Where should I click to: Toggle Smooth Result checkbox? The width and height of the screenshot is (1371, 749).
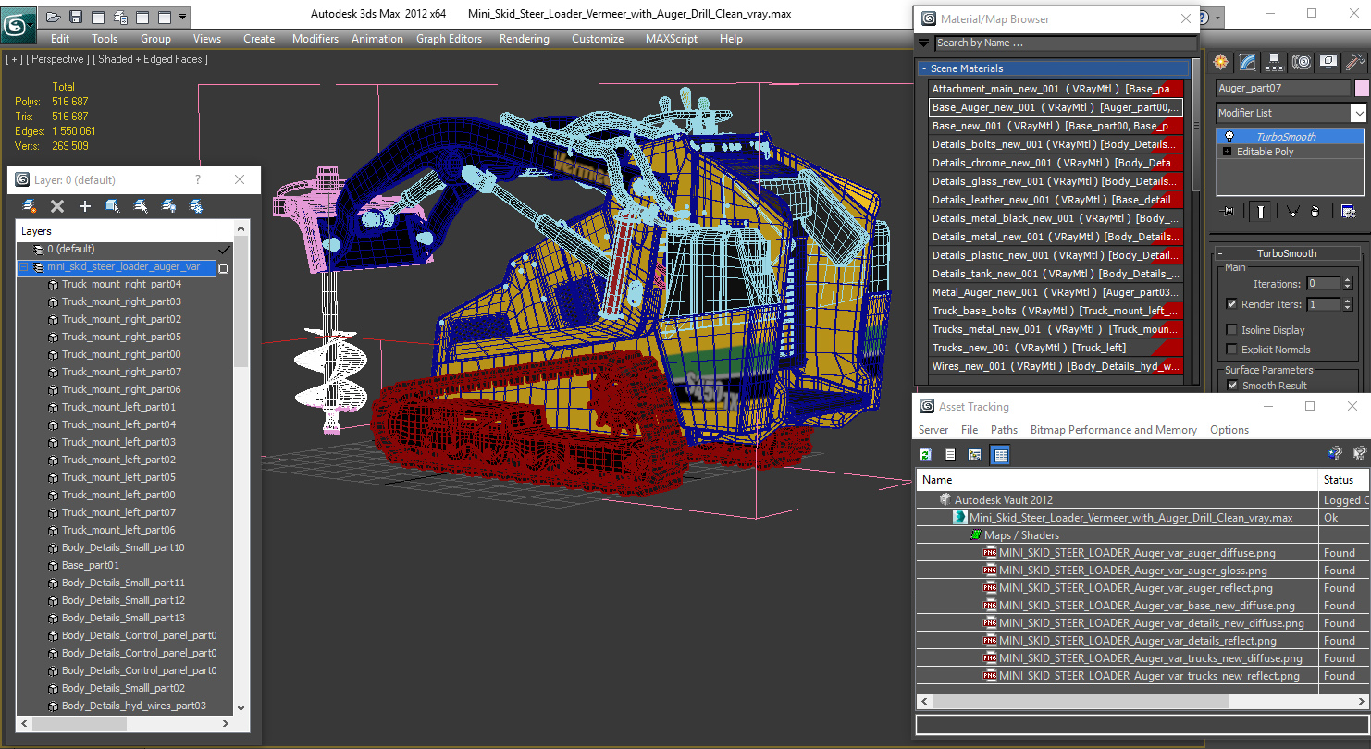[1231, 386]
